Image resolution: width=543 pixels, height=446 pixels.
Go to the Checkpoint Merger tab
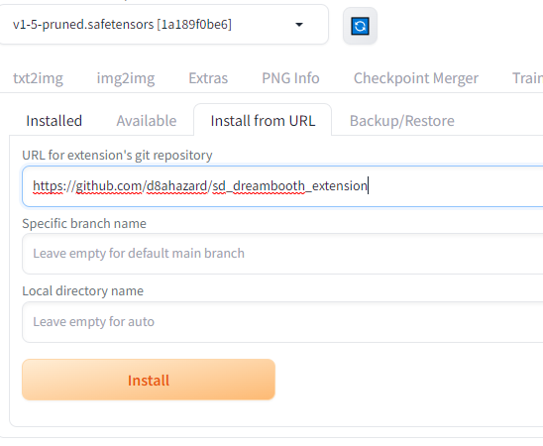click(x=416, y=78)
